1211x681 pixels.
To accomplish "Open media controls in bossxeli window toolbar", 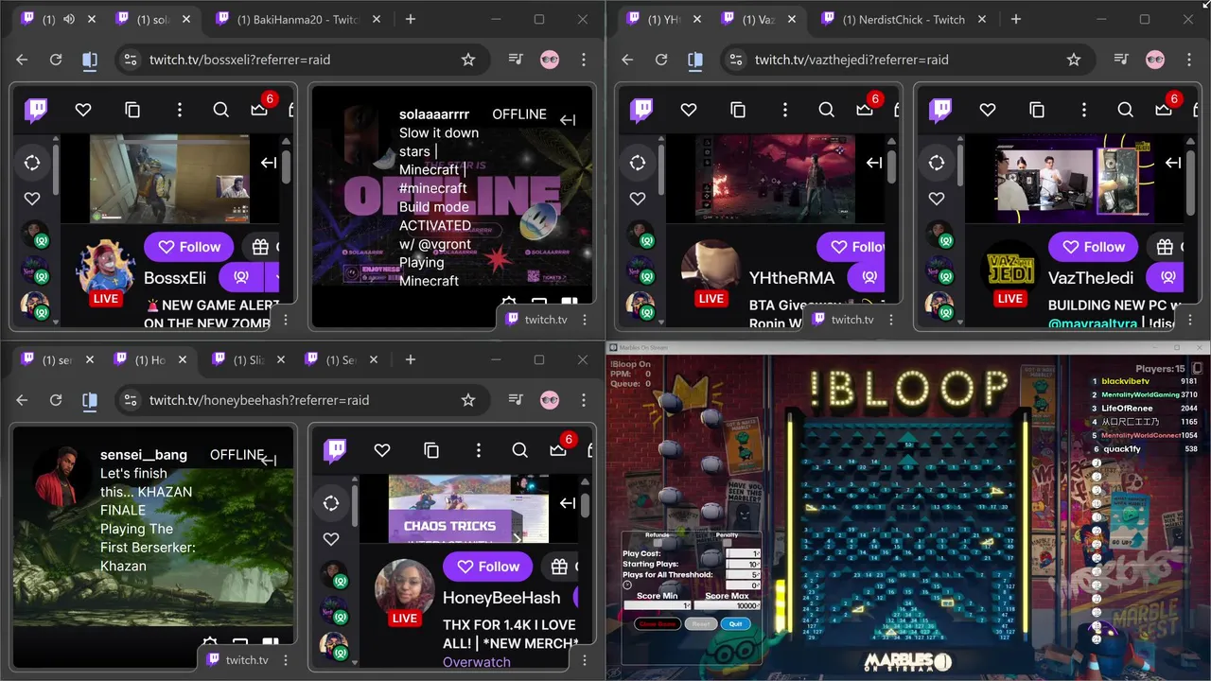I will (516, 60).
